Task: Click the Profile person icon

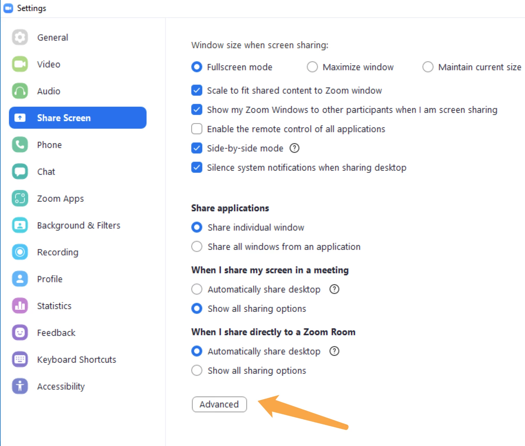Action: pos(20,279)
